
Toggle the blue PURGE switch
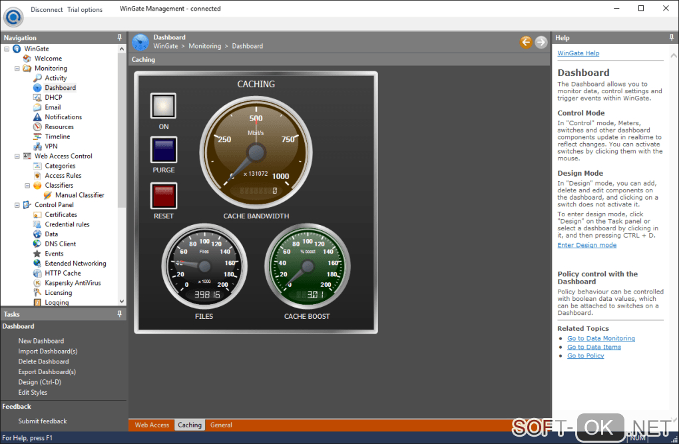(163, 150)
